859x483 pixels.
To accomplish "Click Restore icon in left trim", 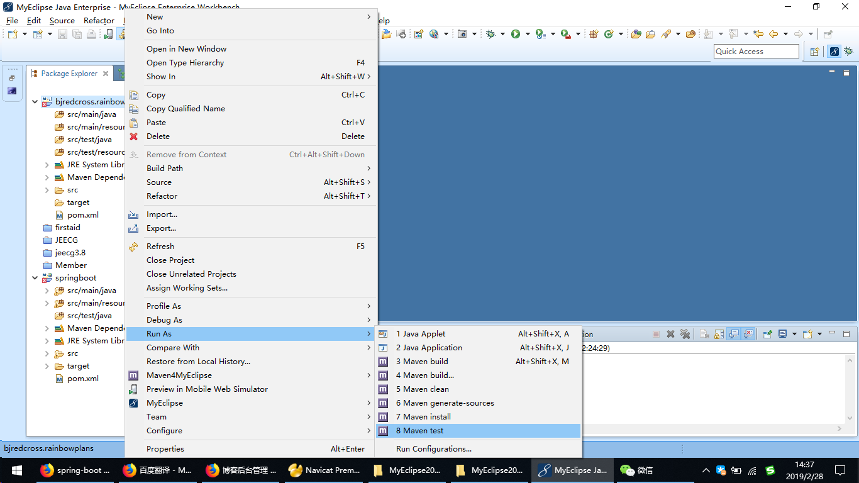I will (x=12, y=78).
